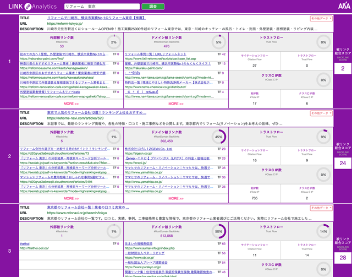Open backlink https://rakuraku-paint.com/first/
Viewport: 352px width, 277px height.
pos(42,58)
